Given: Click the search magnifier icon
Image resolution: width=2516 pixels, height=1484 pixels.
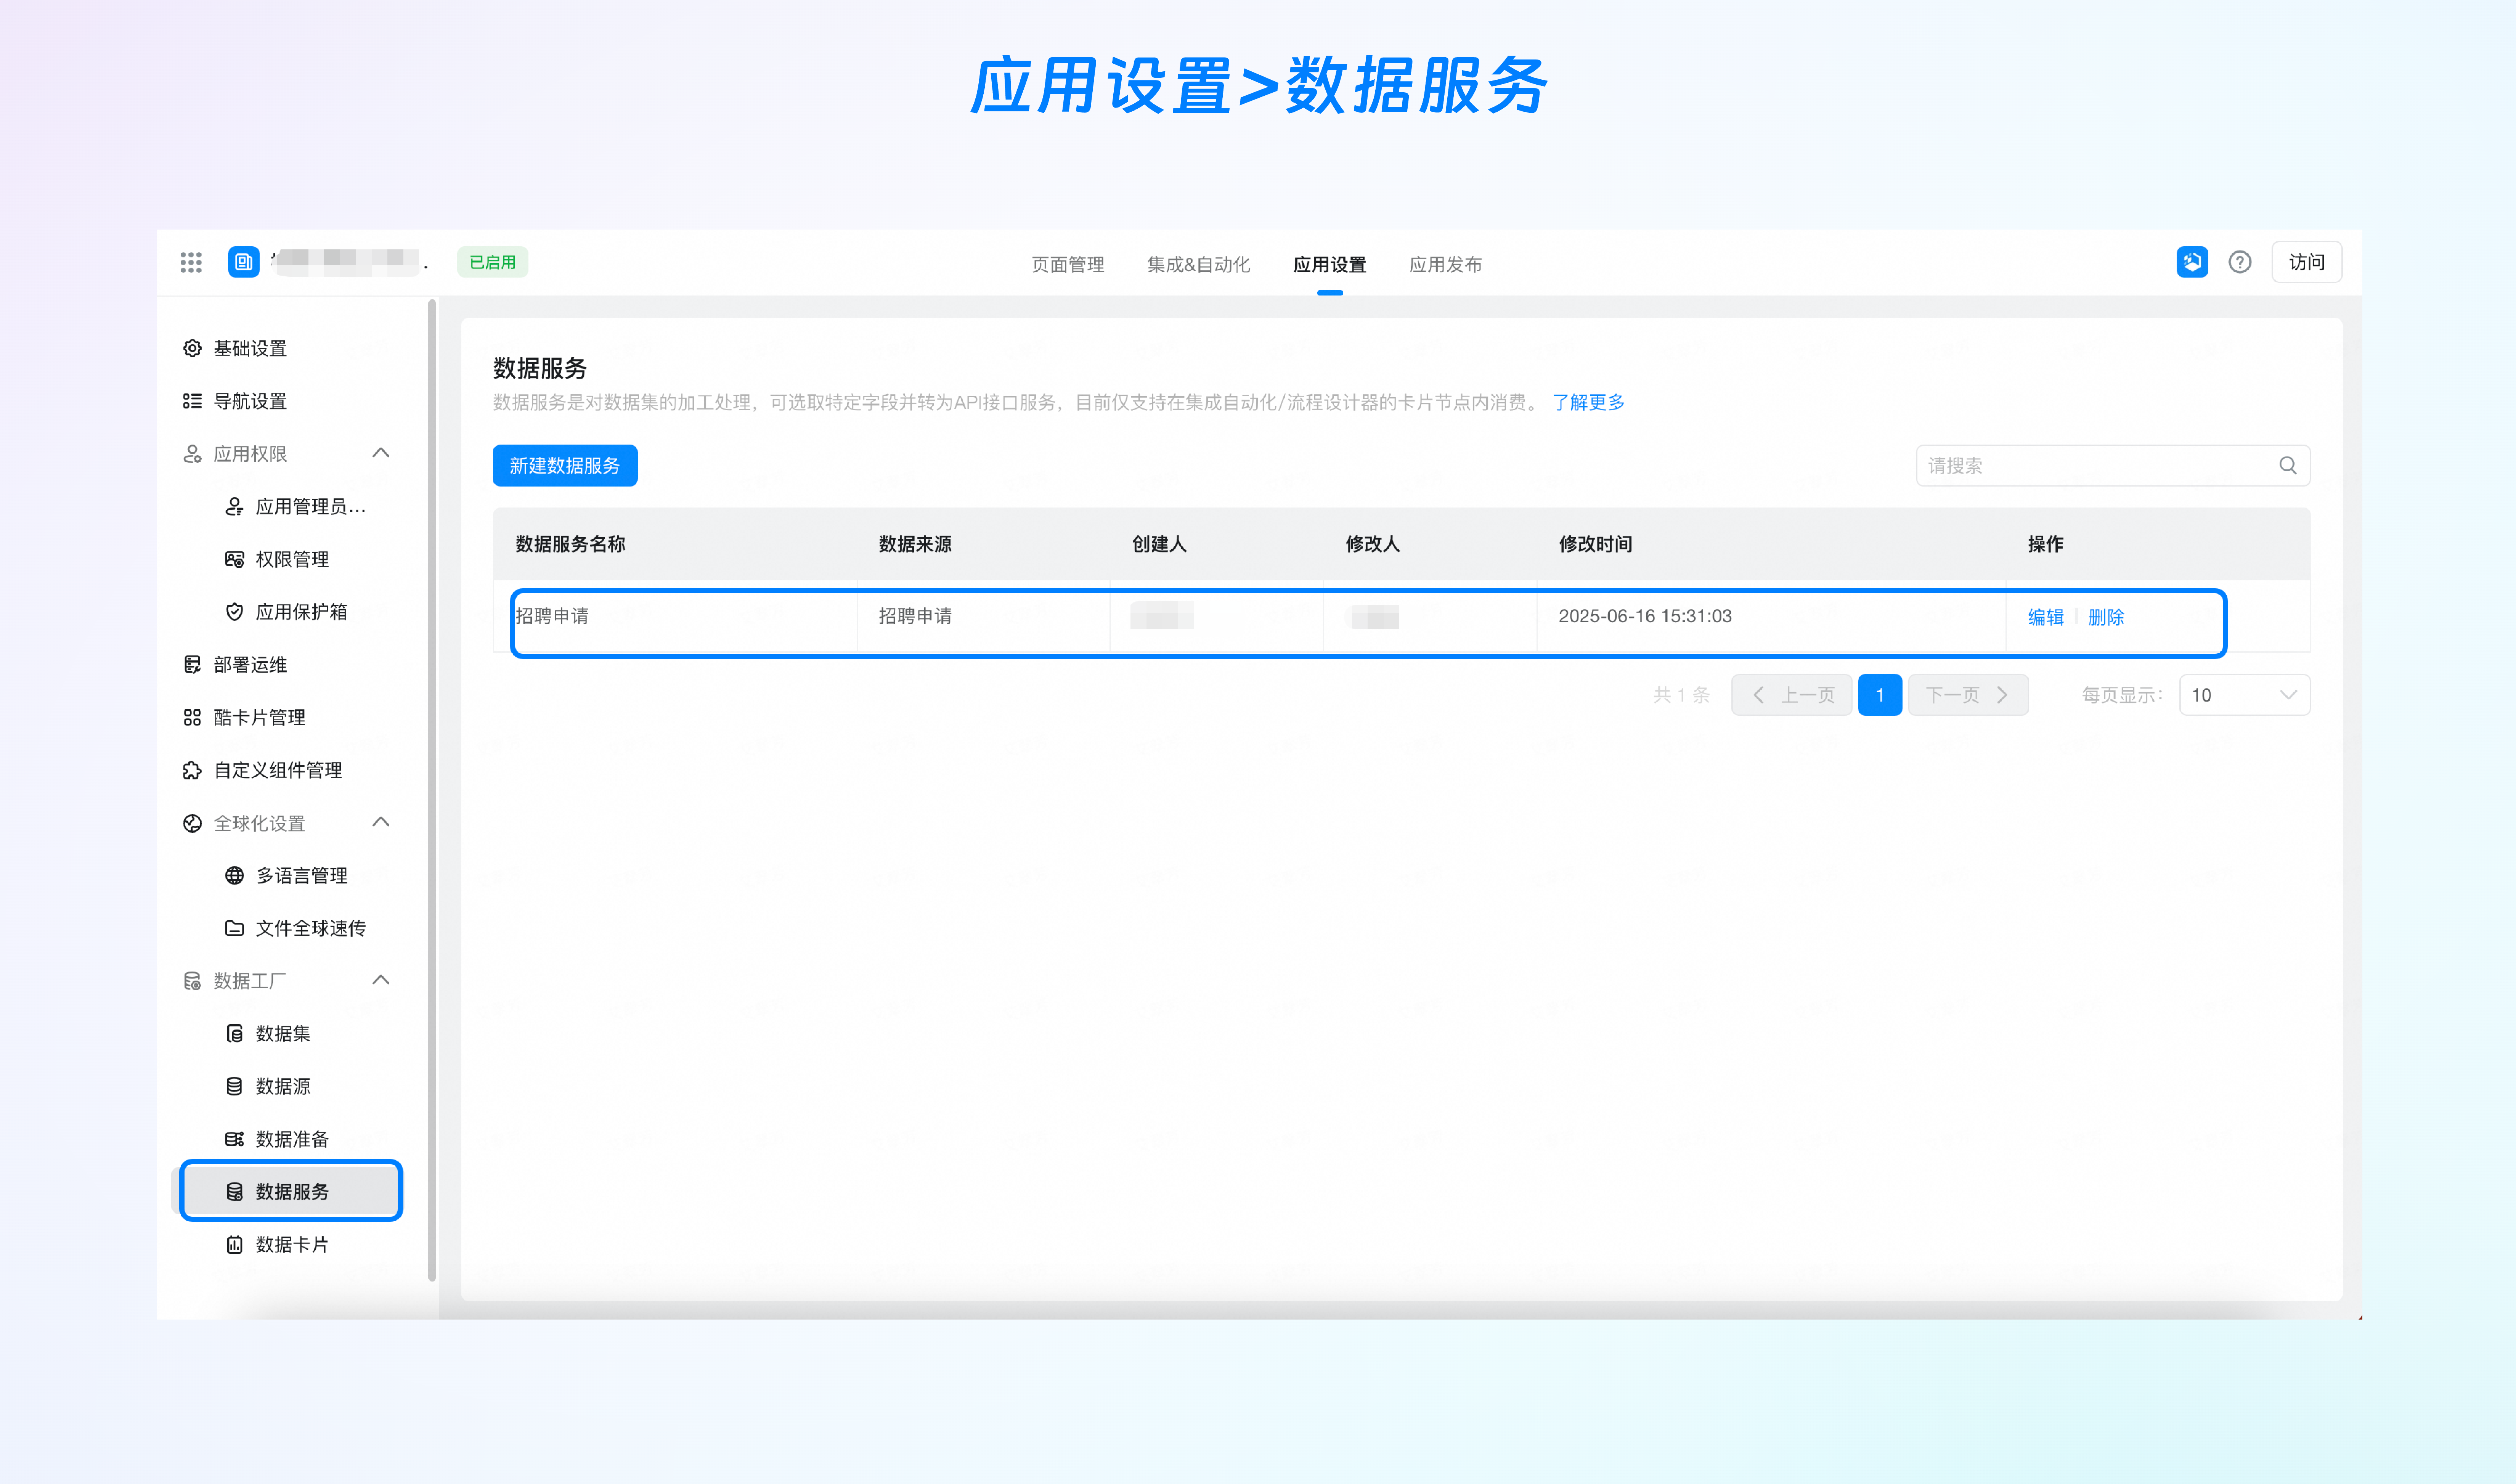Looking at the screenshot, I should [2288, 465].
